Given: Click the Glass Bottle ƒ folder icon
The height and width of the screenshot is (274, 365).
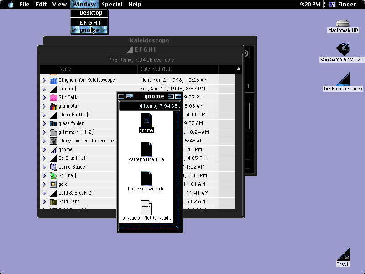Looking at the screenshot, I should pos(53,115).
